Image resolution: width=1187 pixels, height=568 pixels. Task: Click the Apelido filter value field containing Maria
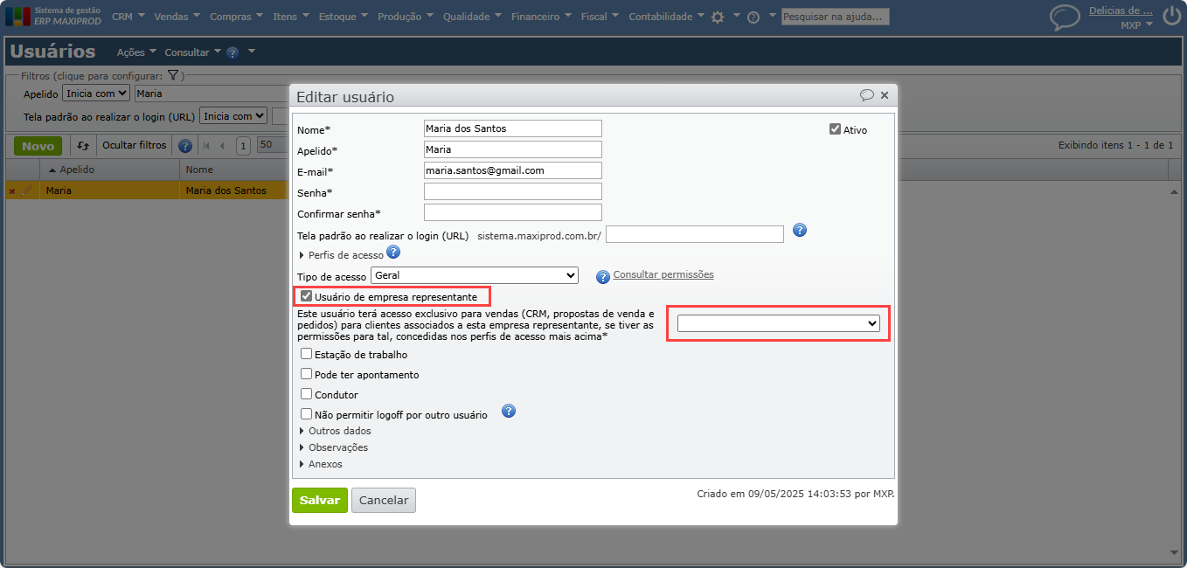(212, 93)
